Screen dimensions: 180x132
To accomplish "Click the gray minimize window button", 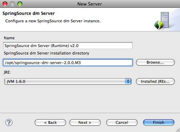I will pyautogui.click(x=12, y=4).
